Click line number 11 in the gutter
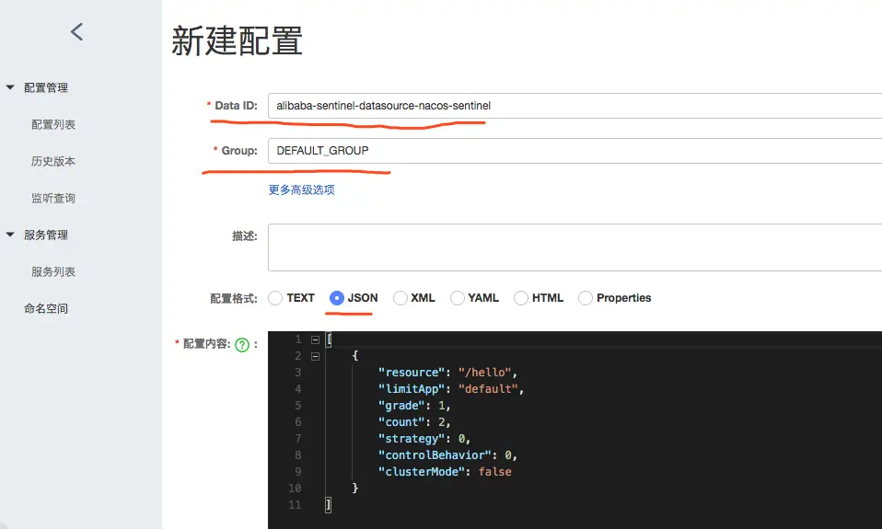Viewport: 882px width, 529px height. point(295,505)
